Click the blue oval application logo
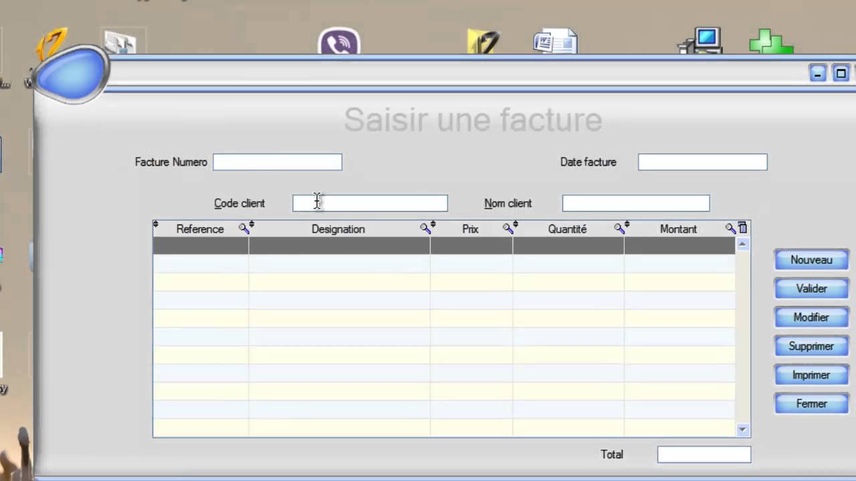Image resolution: width=856 pixels, height=481 pixels. click(x=71, y=73)
